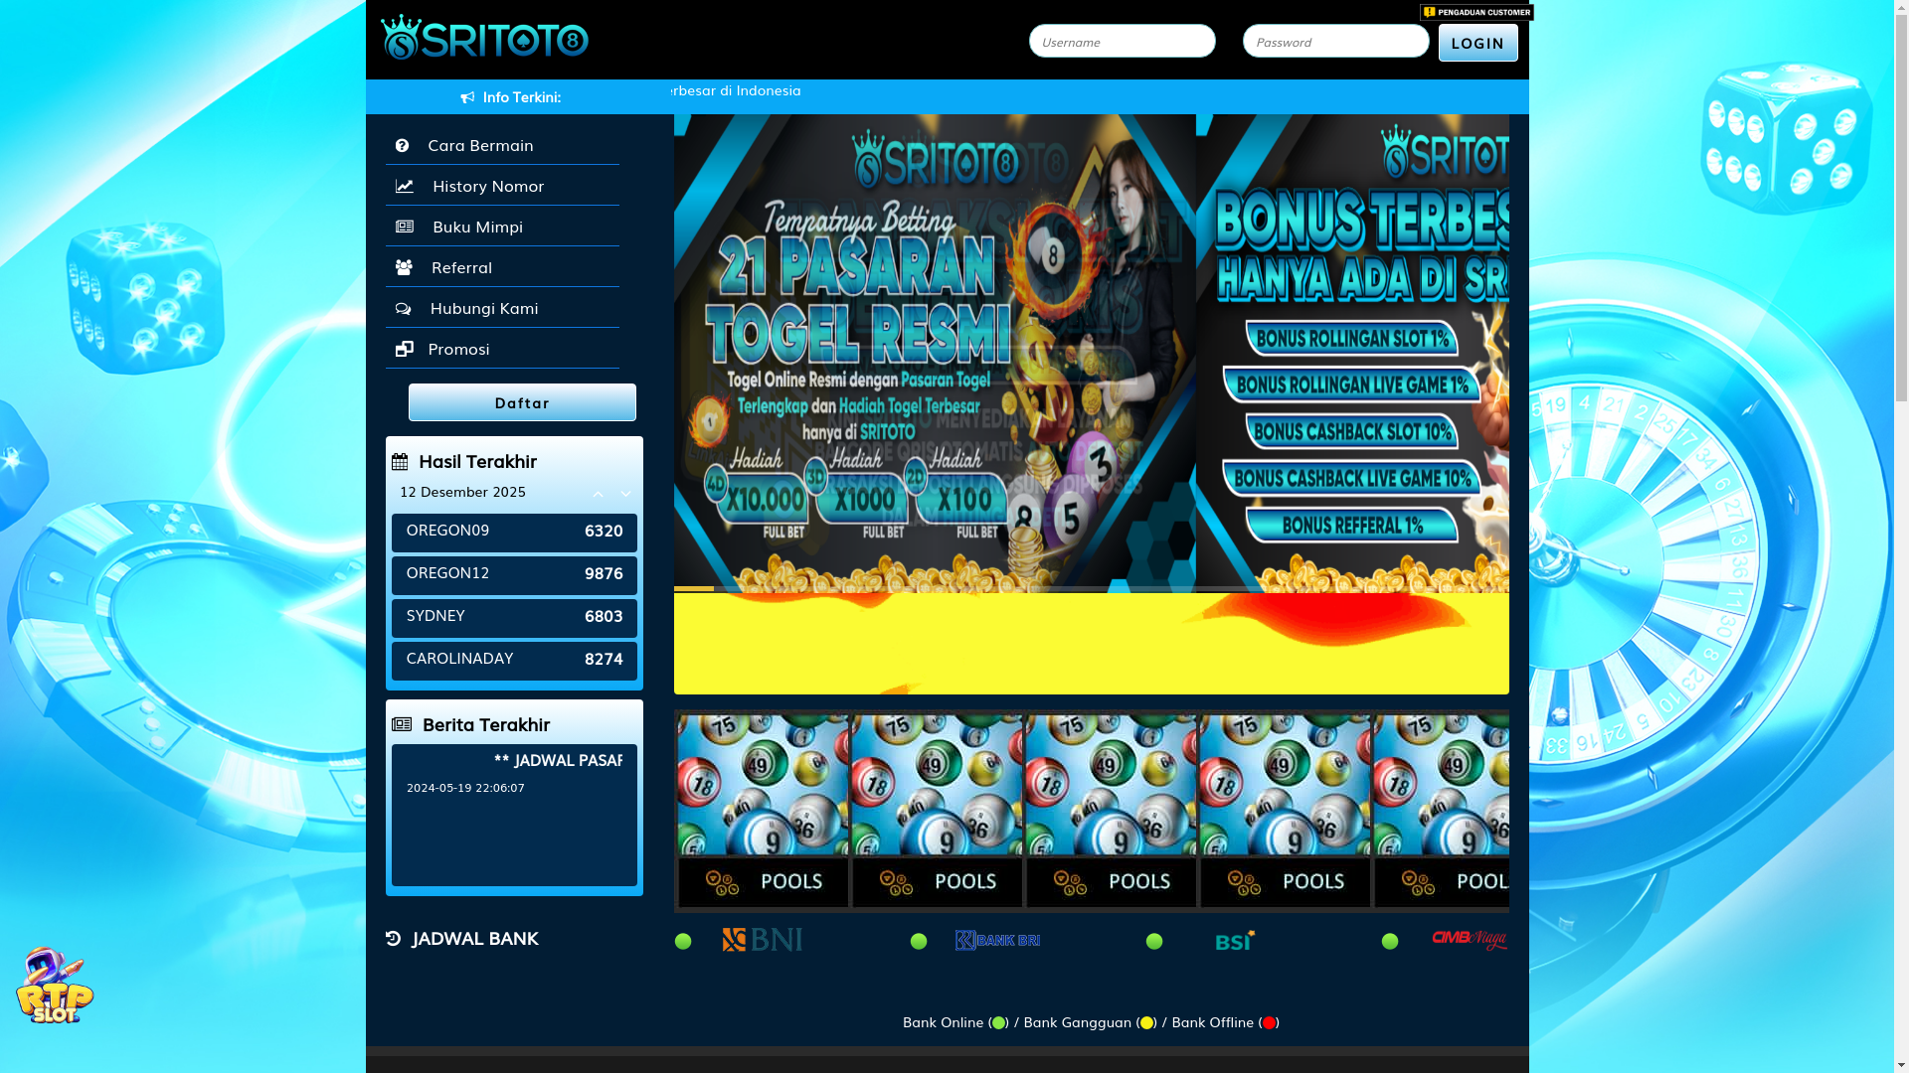
Task: Focus the Password input field
Action: pos(1335,41)
